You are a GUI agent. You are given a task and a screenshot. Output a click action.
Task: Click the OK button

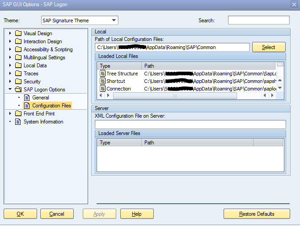pyautogui.click(x=20, y=214)
